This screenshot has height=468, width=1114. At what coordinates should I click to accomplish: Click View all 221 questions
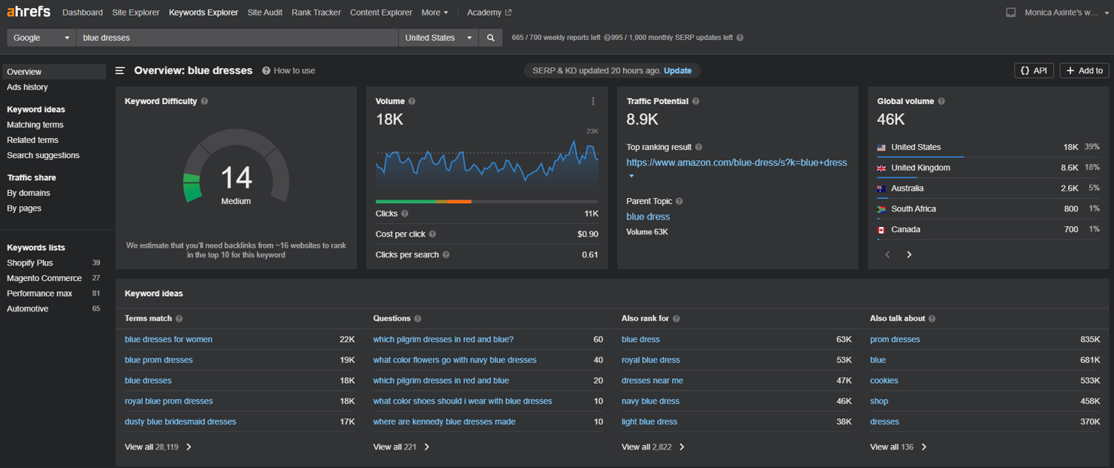[401, 447]
